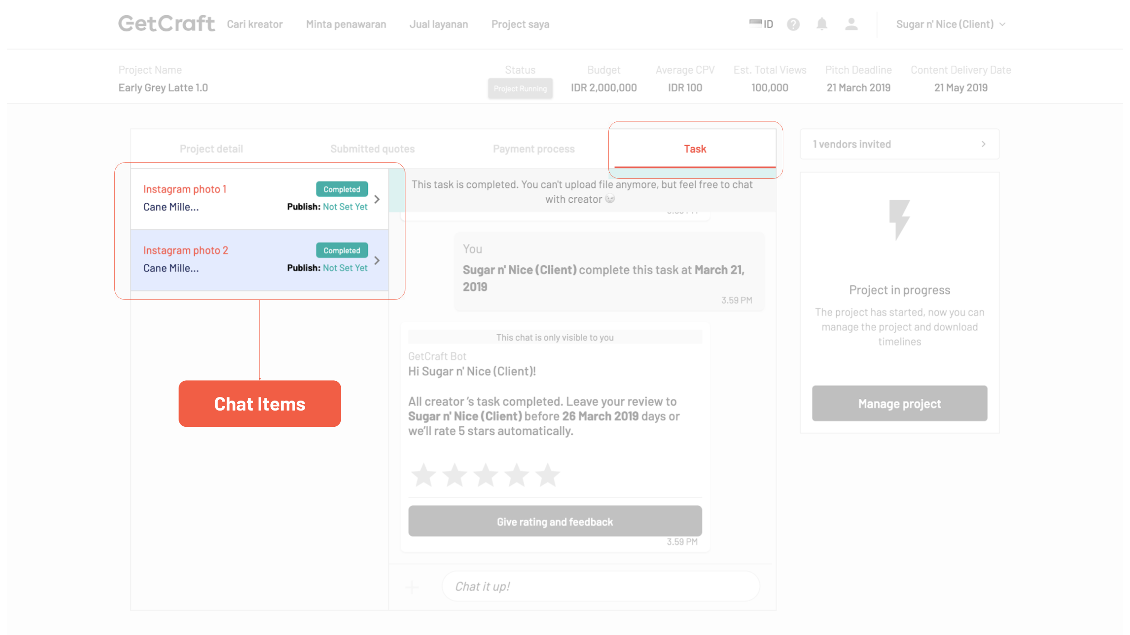Screen dimensions: 1130x635
Task: Open the help question mark icon
Action: (x=793, y=24)
